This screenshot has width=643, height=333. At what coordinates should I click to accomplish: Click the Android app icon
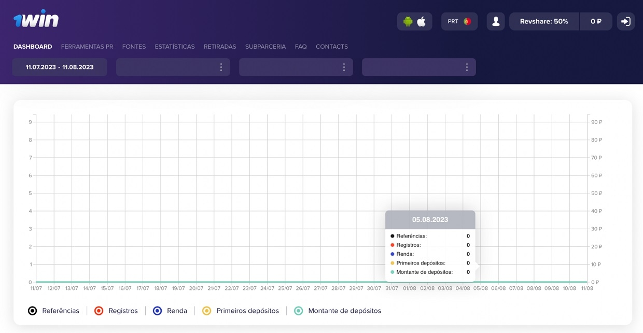click(x=408, y=22)
